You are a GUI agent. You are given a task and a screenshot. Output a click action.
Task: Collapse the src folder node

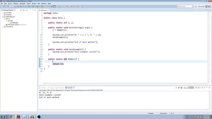pyautogui.click(x=5, y=19)
